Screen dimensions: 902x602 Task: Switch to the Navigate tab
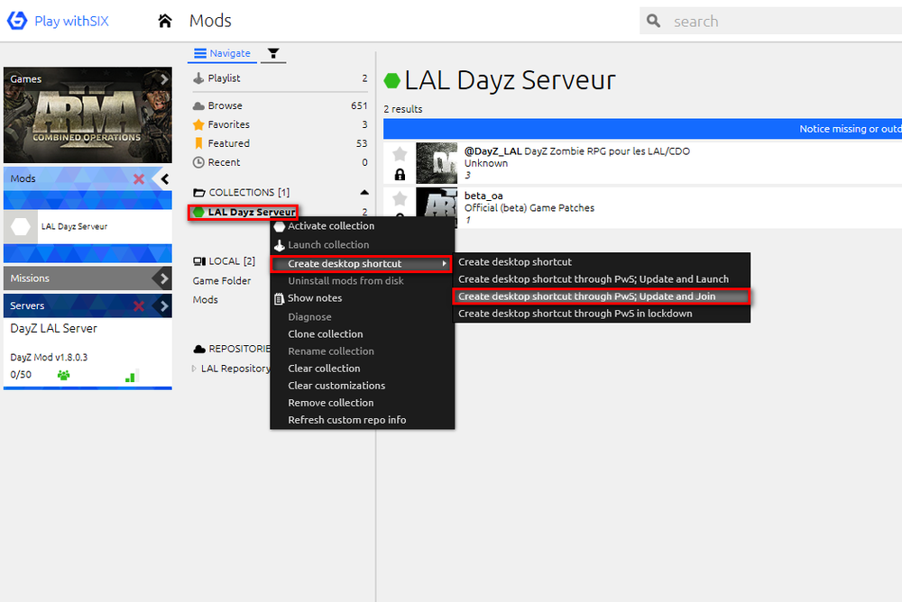click(222, 53)
